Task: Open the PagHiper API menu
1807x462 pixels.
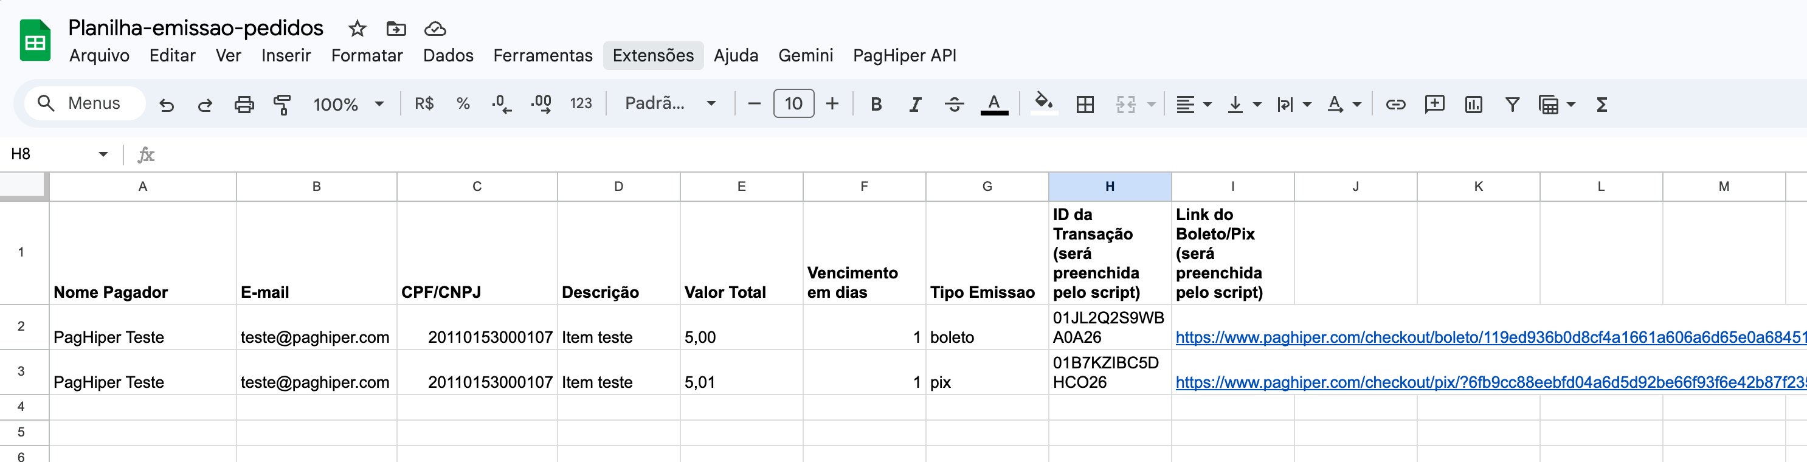Action: [x=904, y=55]
